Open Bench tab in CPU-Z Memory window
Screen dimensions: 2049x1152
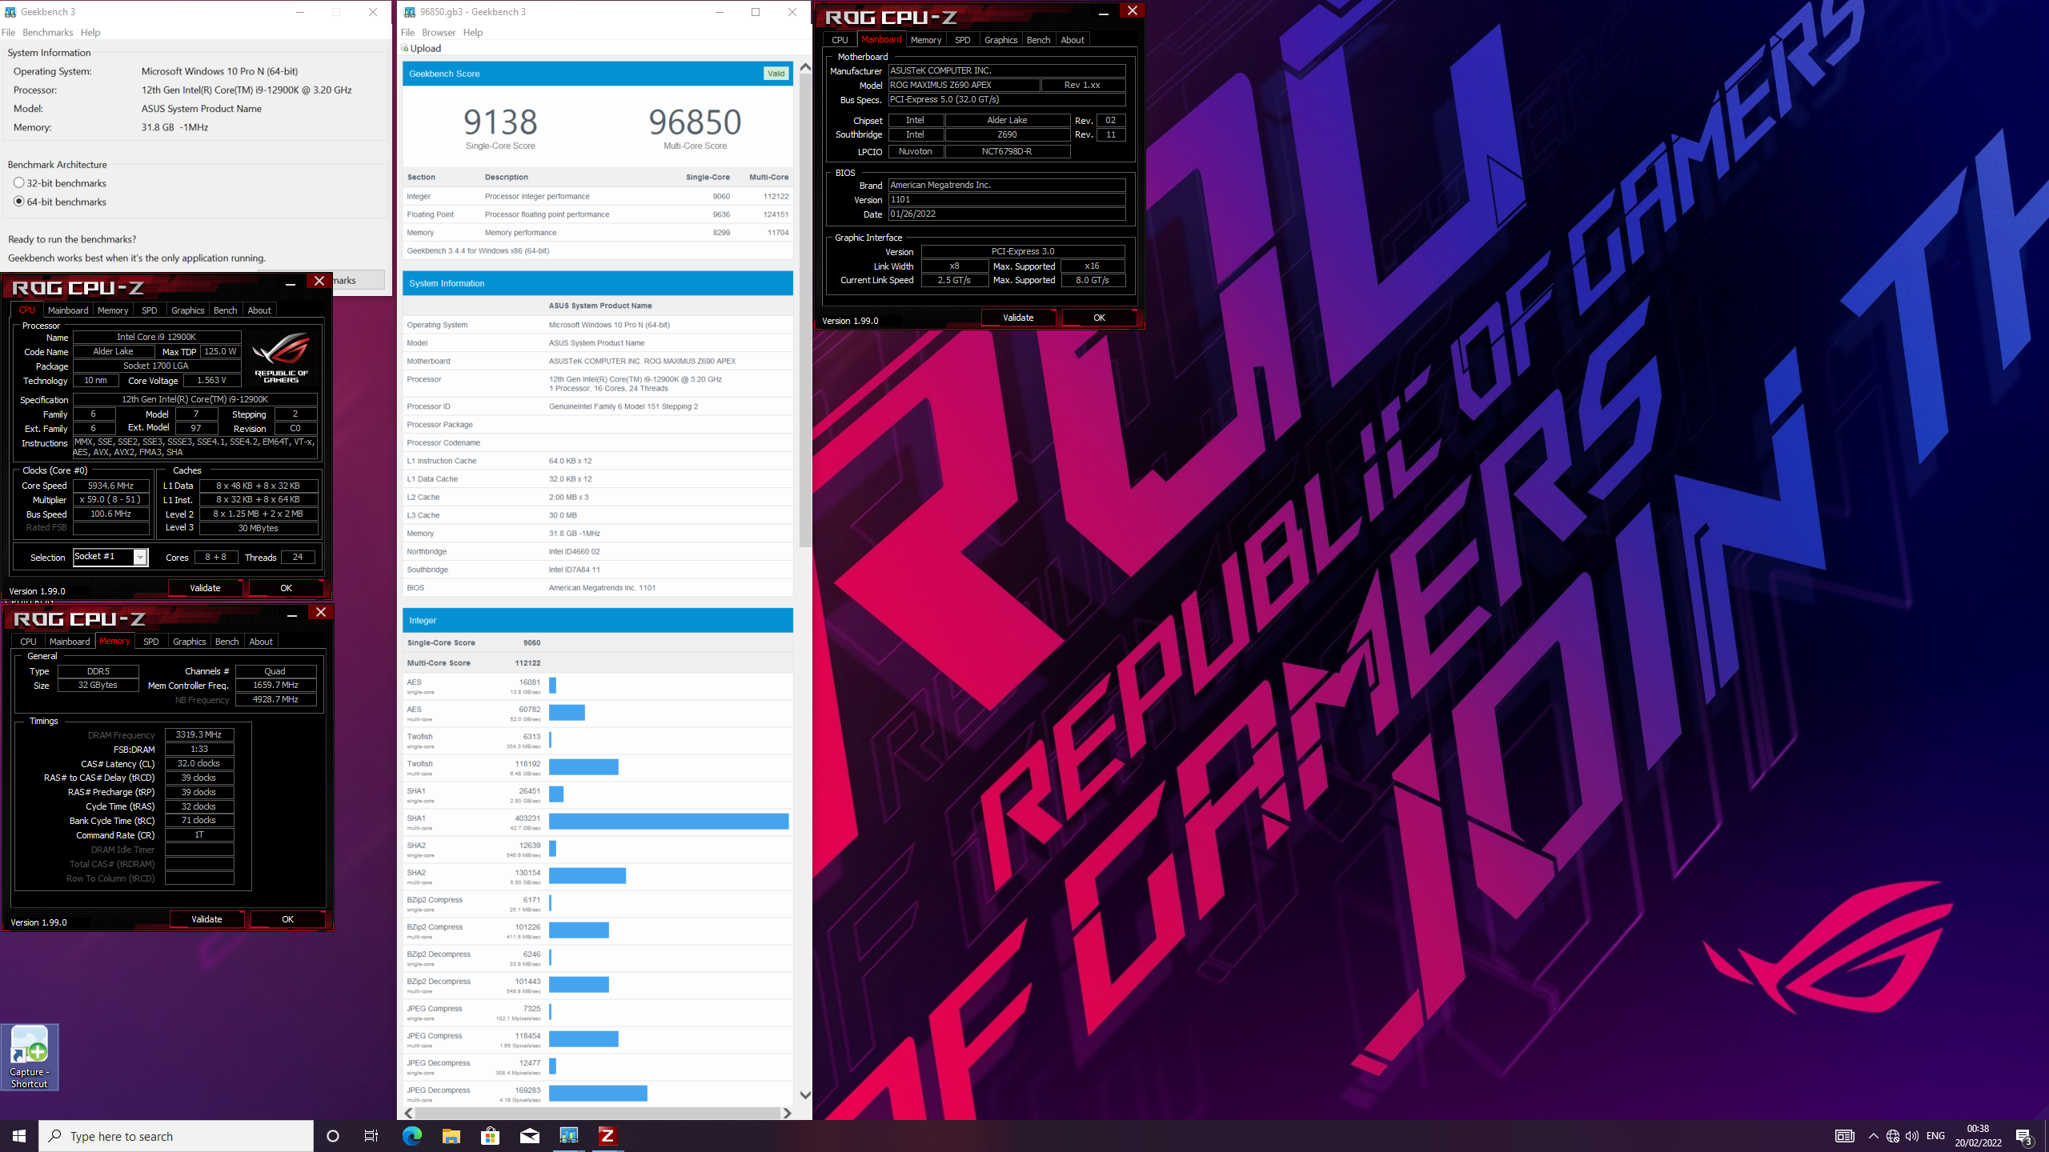227,642
